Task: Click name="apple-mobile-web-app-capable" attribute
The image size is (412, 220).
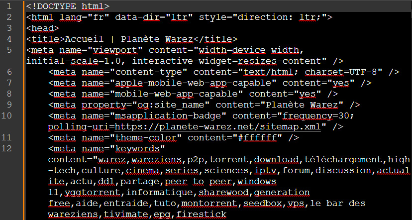Action: (179, 83)
